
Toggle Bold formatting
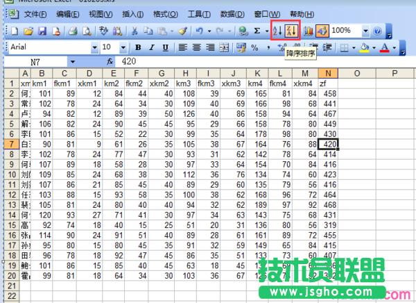138,47
